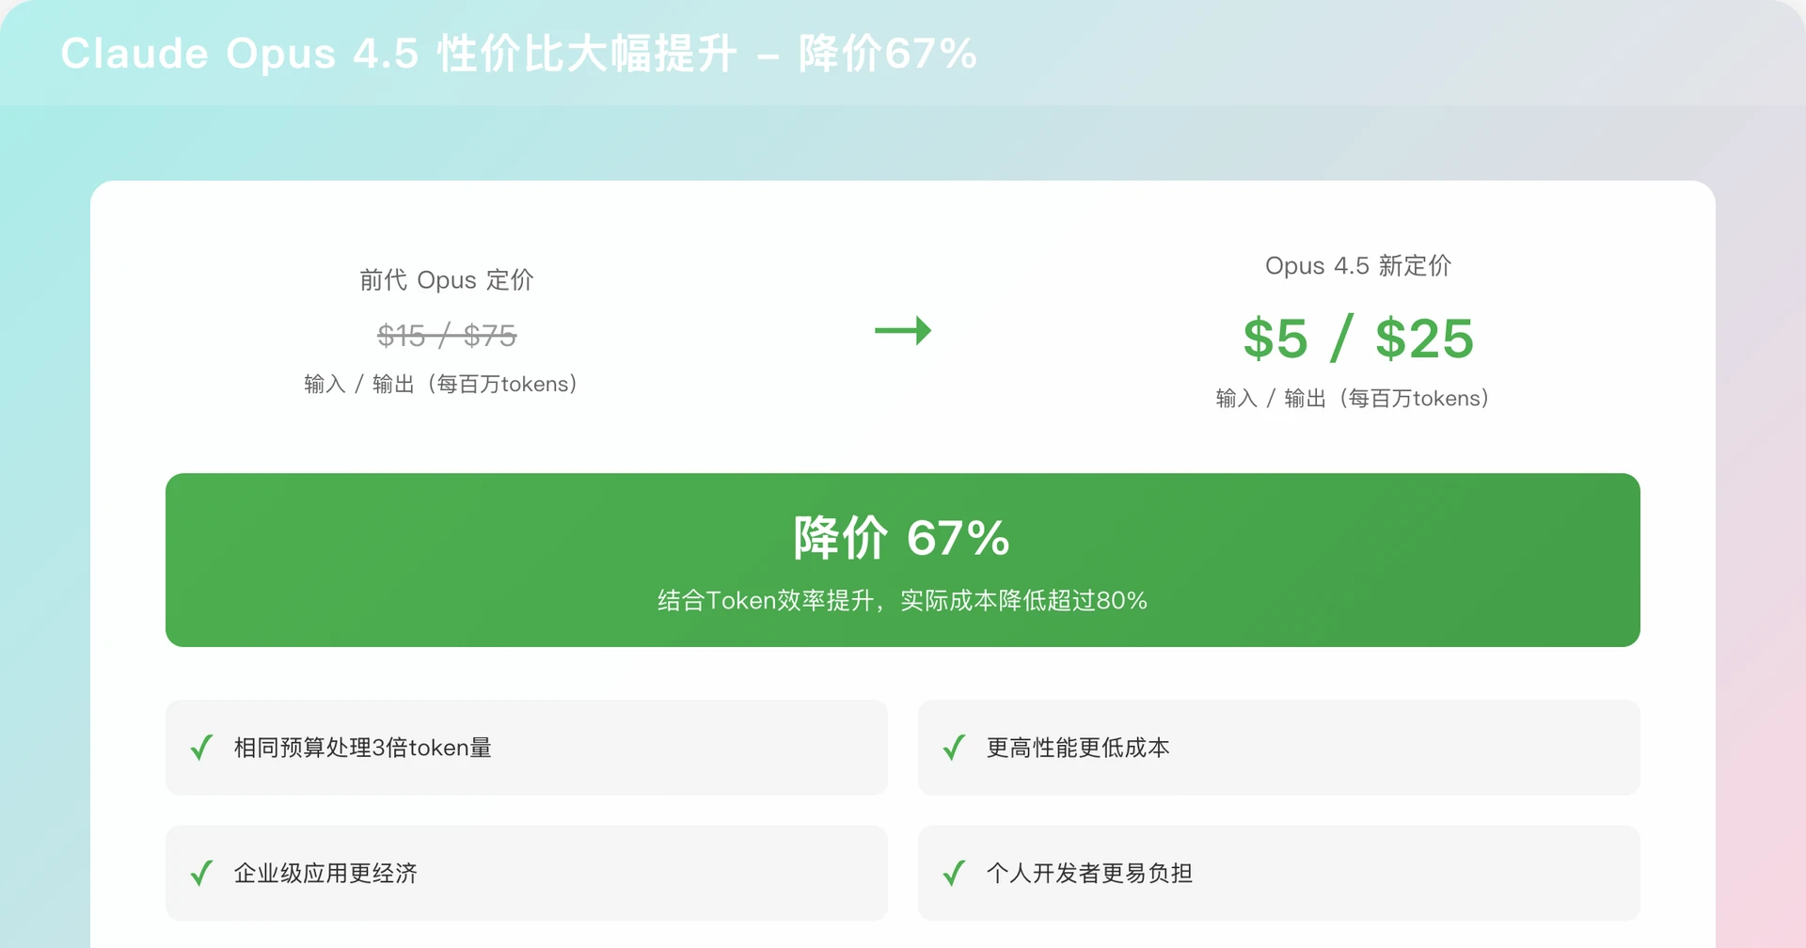The width and height of the screenshot is (1806, 948).
Task: Click the green checkmark beside 更高性能更低成本
Action: 953,748
